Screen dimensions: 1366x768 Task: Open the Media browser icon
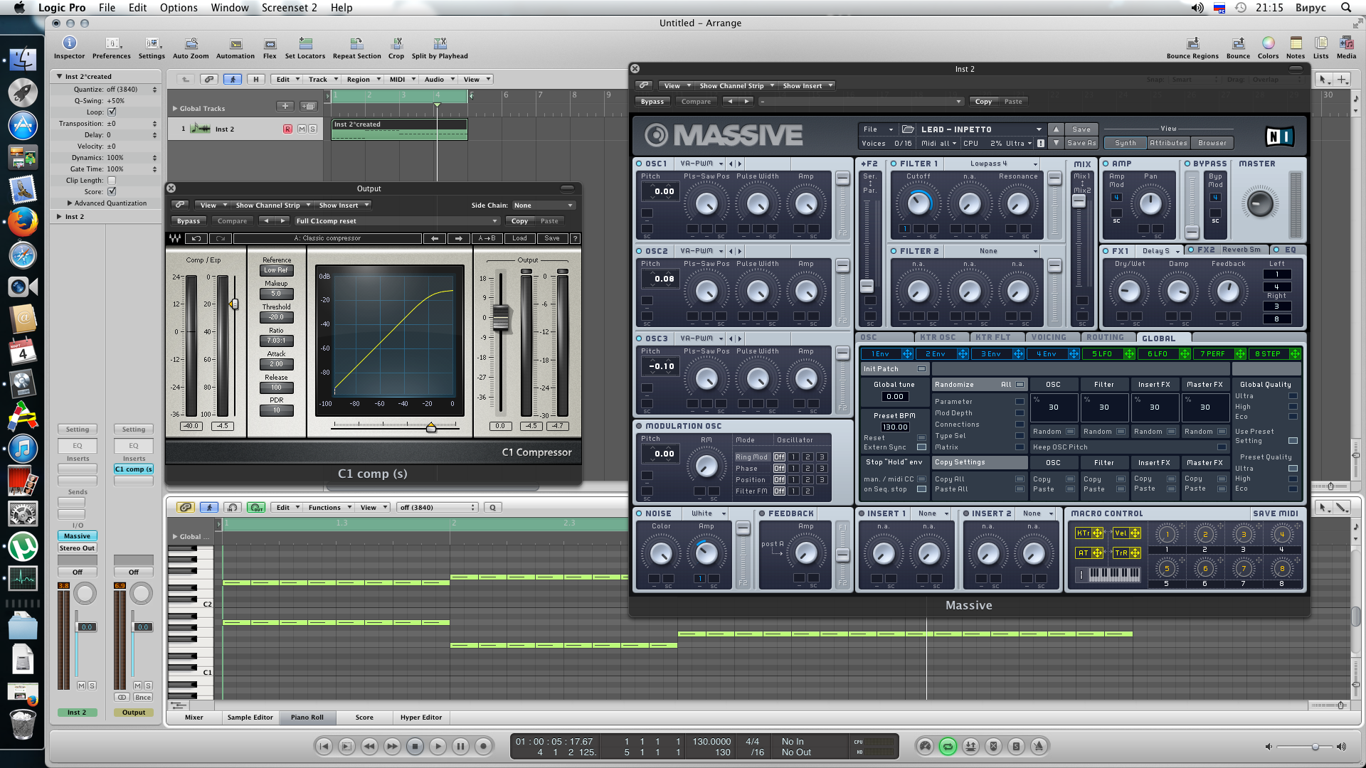click(1346, 44)
